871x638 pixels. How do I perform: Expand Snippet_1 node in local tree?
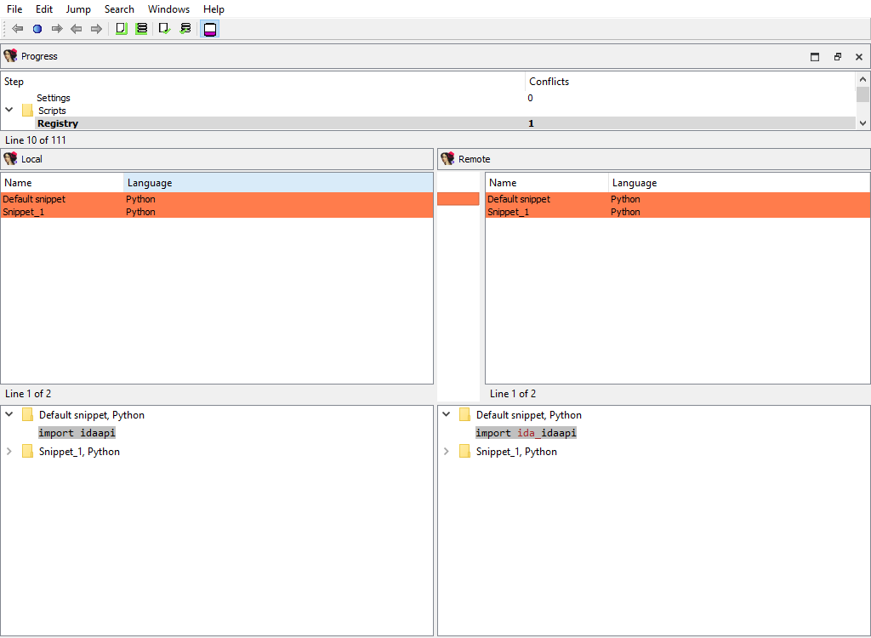9,452
